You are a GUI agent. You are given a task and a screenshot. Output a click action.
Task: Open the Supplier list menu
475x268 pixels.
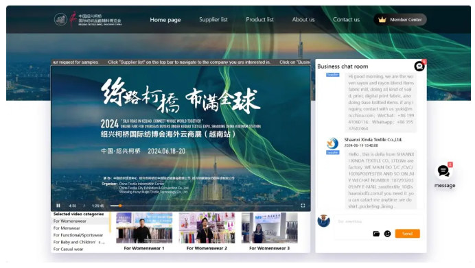pos(213,20)
